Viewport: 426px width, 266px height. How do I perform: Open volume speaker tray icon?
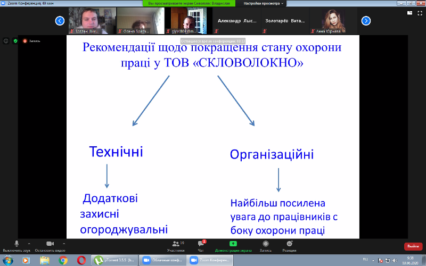395,261
